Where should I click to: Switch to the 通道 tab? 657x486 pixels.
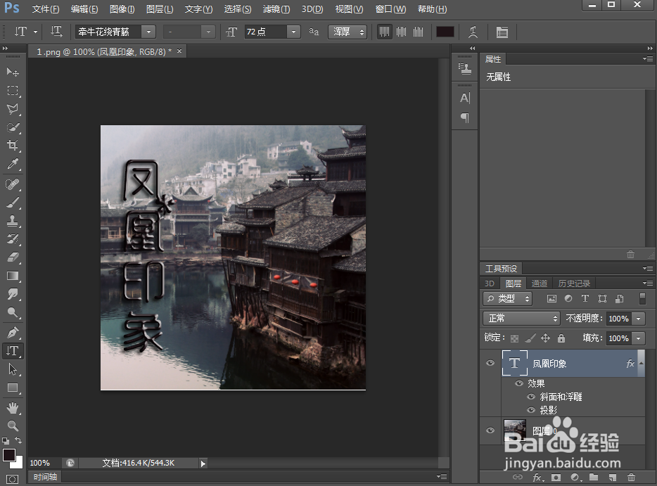(x=540, y=283)
